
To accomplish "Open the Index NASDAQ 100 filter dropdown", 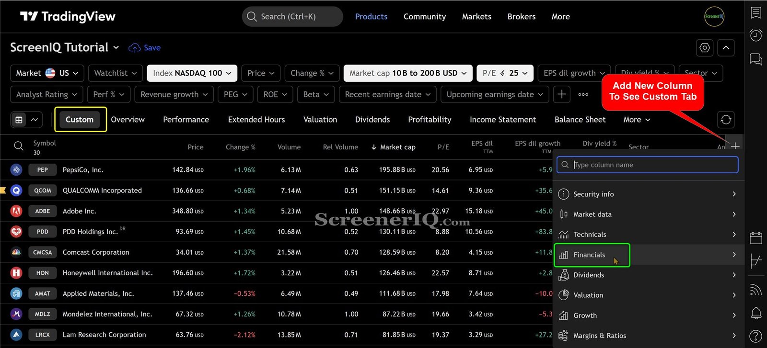I will (x=192, y=73).
